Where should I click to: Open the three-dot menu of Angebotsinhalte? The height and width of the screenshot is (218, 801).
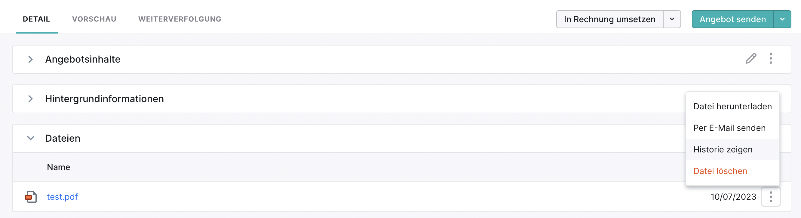click(771, 58)
